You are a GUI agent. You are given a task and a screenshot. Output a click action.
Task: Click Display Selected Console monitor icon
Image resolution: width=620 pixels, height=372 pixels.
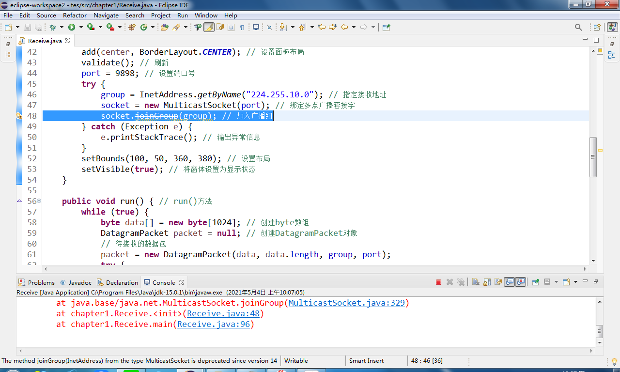[547, 282]
